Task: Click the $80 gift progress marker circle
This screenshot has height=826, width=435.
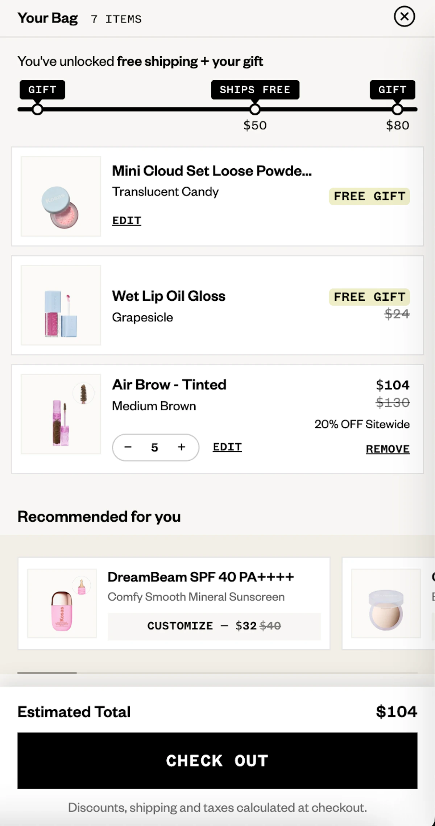Action: tap(397, 109)
